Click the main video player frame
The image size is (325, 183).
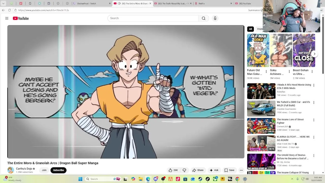pos(126,92)
